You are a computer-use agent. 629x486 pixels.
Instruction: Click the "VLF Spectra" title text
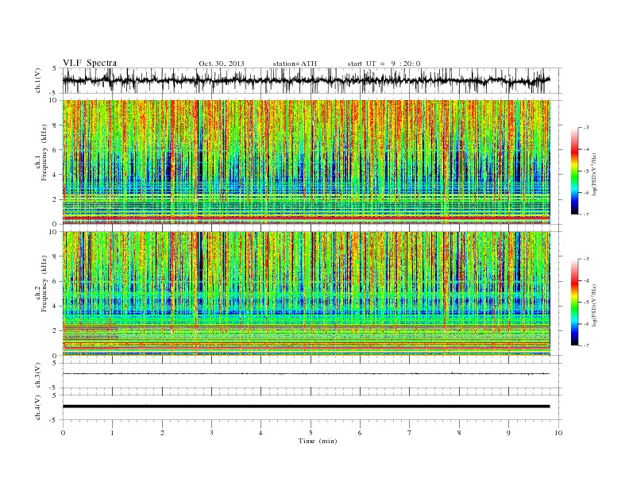point(90,63)
